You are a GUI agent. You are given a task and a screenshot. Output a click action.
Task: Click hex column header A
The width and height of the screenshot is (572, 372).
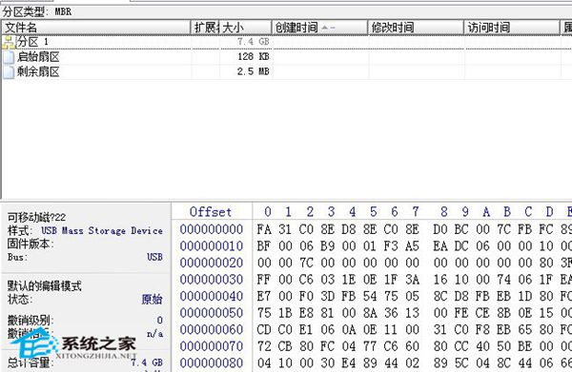pyautogui.click(x=486, y=212)
